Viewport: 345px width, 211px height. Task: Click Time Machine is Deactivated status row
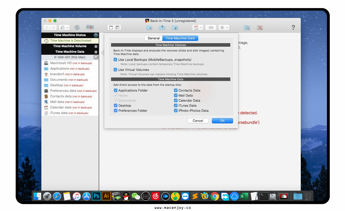click(x=70, y=41)
